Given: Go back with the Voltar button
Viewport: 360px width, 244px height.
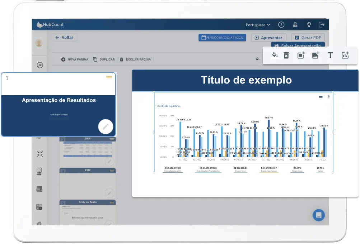Looking at the screenshot, I should 64,37.
